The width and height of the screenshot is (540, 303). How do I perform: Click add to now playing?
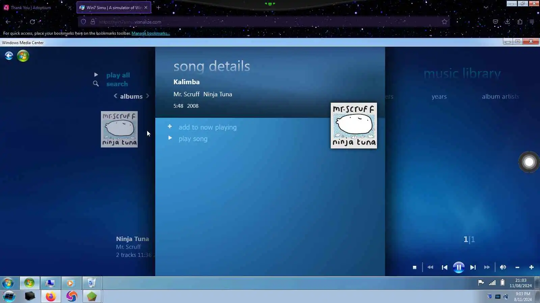point(208,127)
